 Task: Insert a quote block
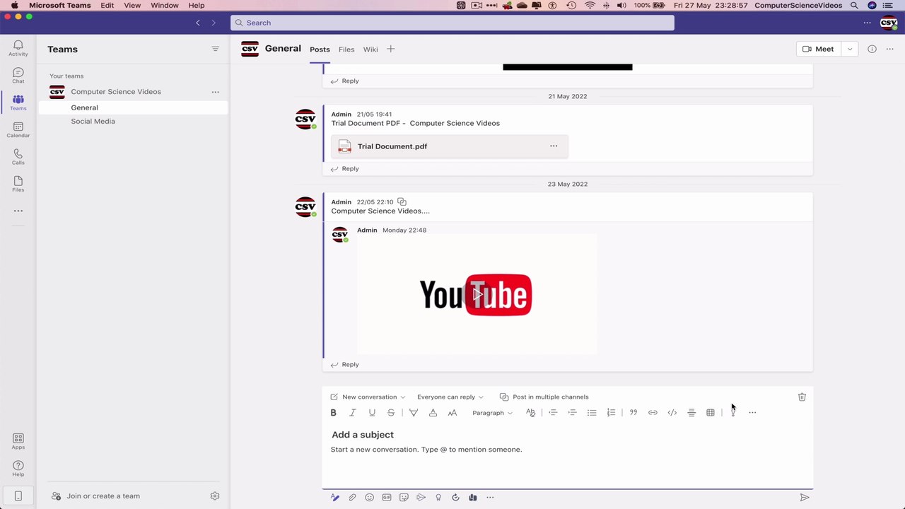tap(633, 413)
